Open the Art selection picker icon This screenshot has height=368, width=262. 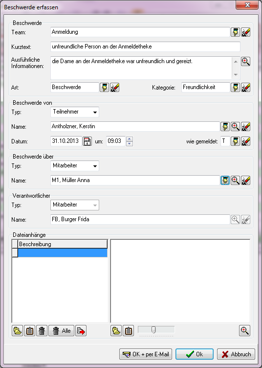tap(105, 88)
